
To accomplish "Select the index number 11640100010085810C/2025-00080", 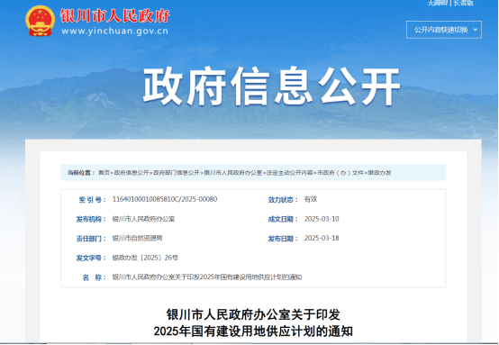I will (165, 199).
